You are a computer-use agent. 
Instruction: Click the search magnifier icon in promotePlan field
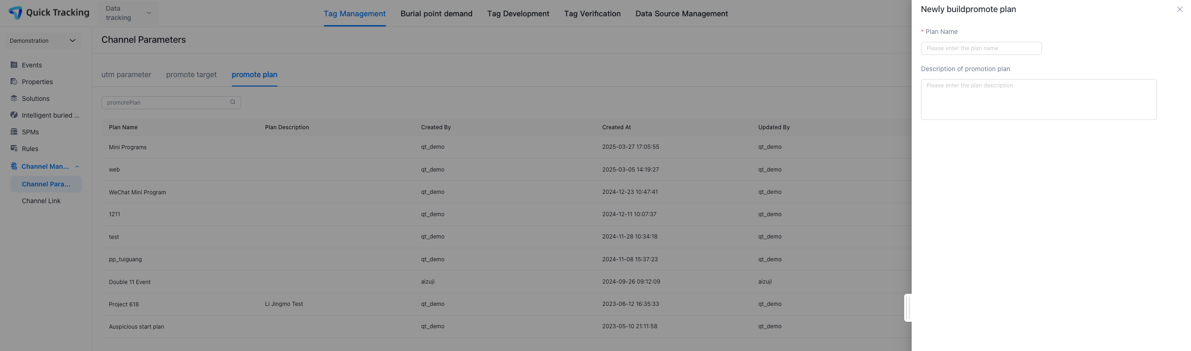pyautogui.click(x=233, y=102)
